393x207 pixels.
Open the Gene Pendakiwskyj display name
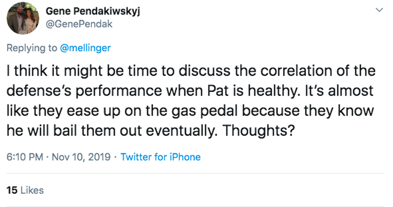93,11
